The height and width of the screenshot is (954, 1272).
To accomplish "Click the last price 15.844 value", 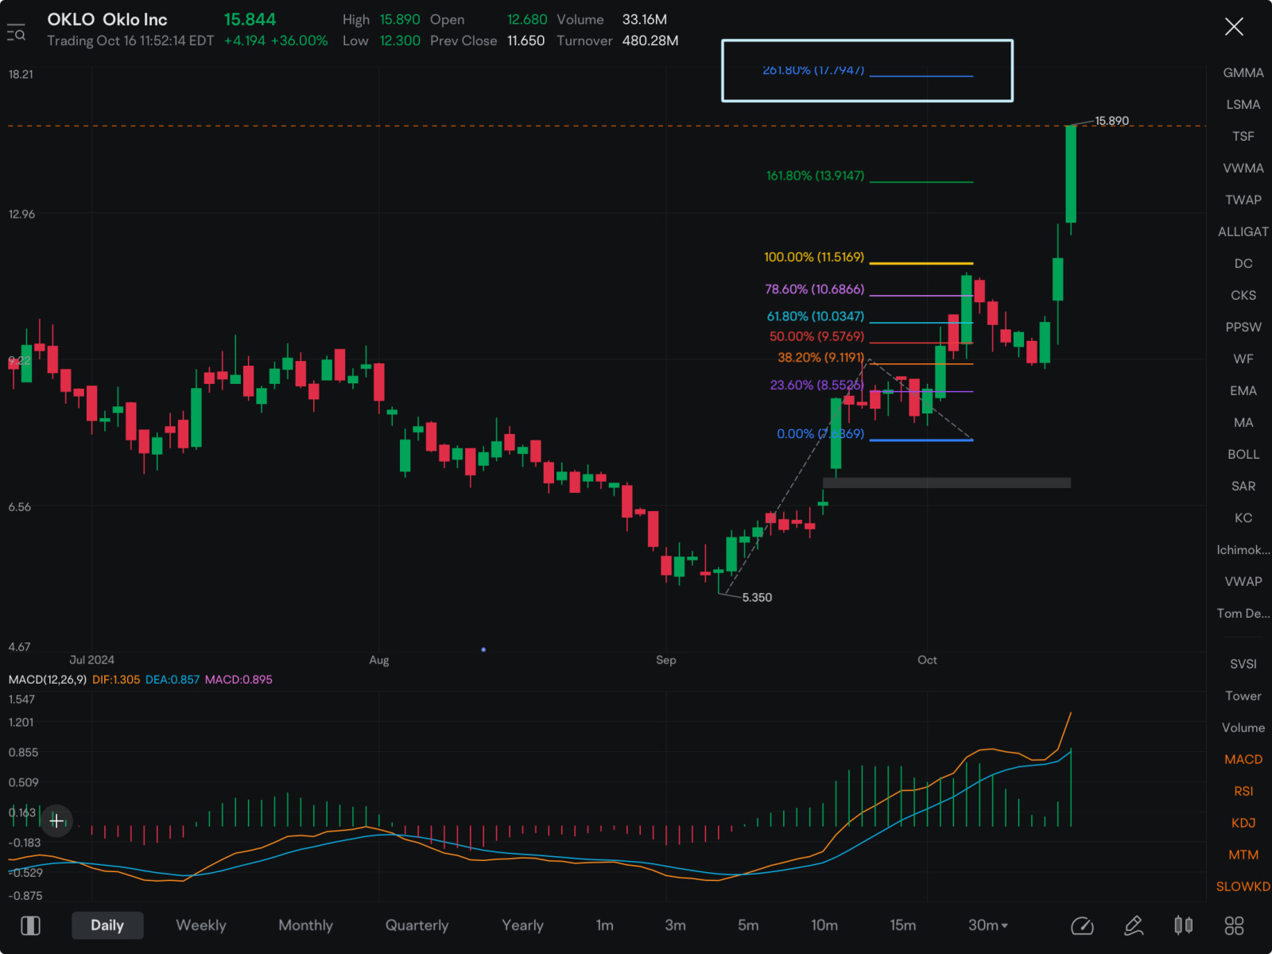I will [x=250, y=19].
